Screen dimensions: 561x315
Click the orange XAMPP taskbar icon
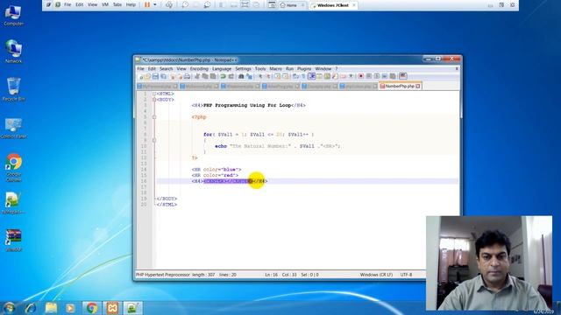(x=112, y=308)
